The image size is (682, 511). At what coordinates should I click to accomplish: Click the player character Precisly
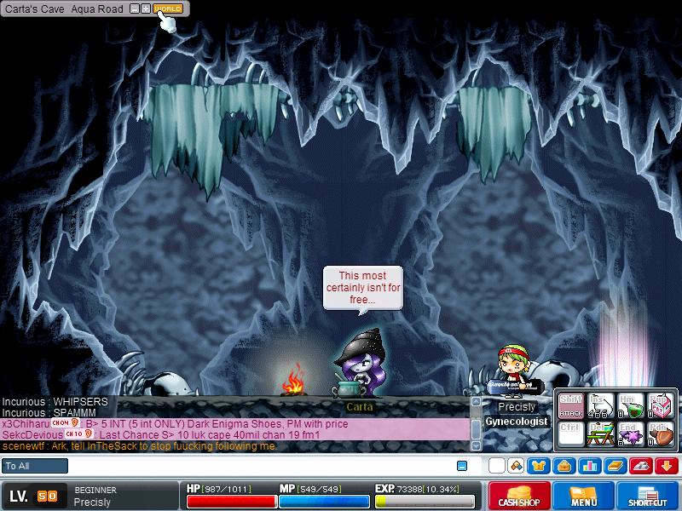pyautogui.click(x=514, y=371)
